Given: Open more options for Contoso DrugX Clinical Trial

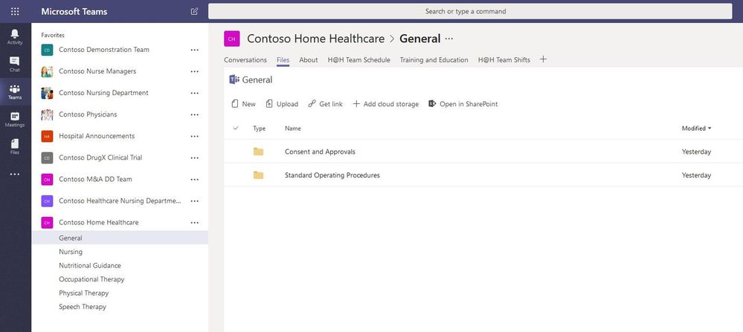Looking at the screenshot, I should (194, 158).
